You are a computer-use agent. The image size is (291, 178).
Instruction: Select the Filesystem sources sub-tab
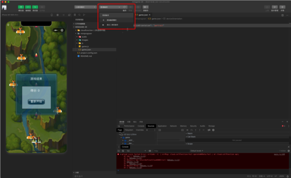129,130
